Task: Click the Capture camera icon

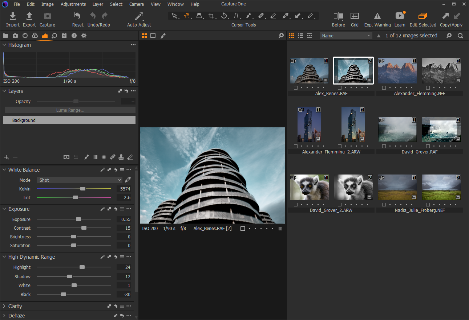Action: pyautogui.click(x=47, y=16)
